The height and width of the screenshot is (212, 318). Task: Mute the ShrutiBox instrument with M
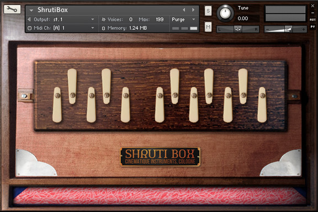click(x=208, y=26)
